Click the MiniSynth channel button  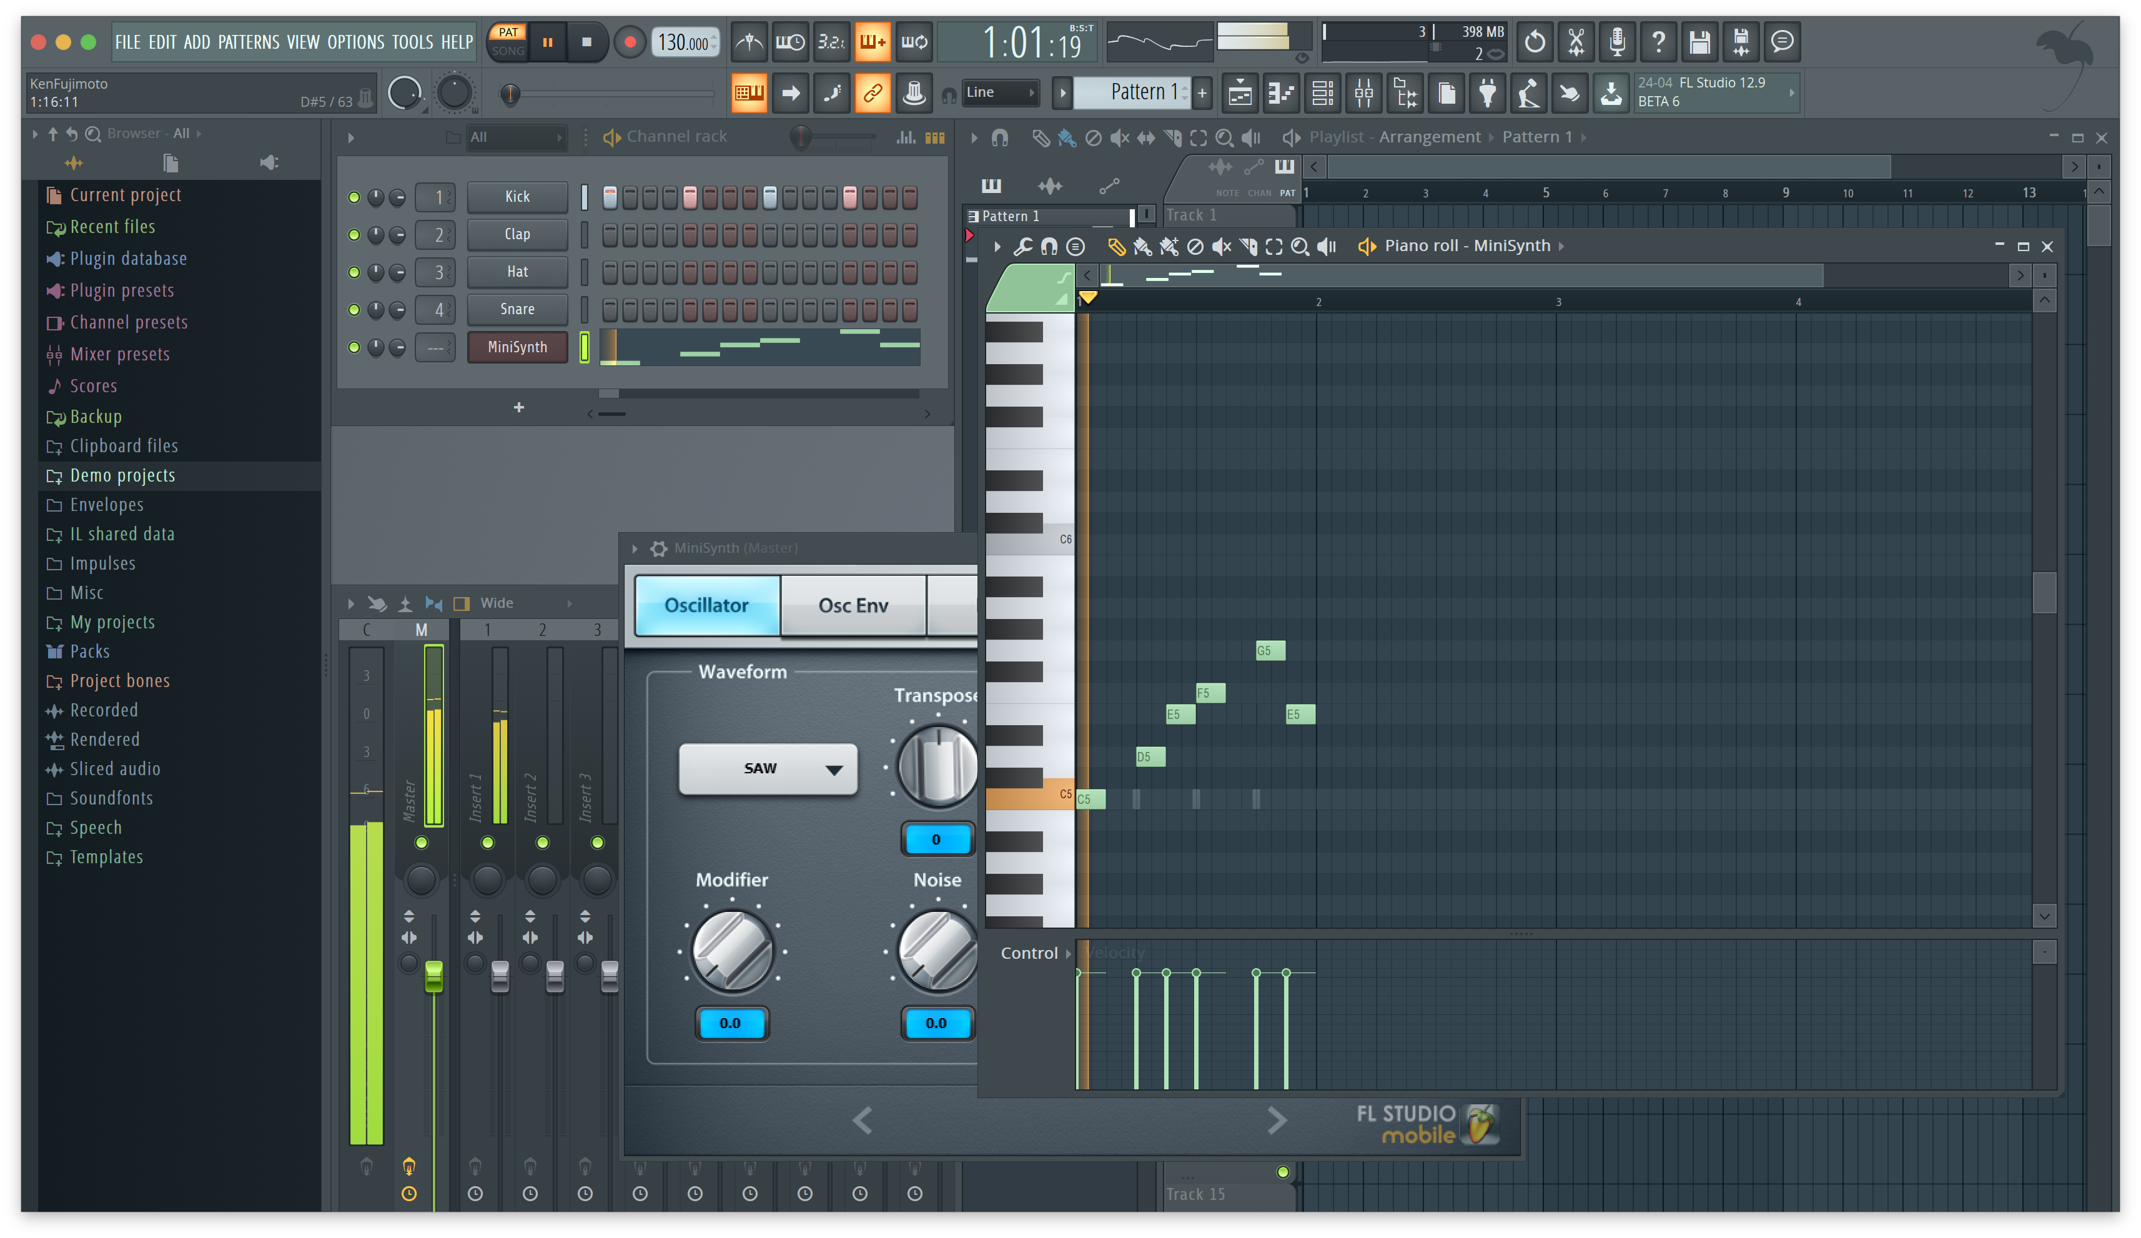[x=517, y=347]
